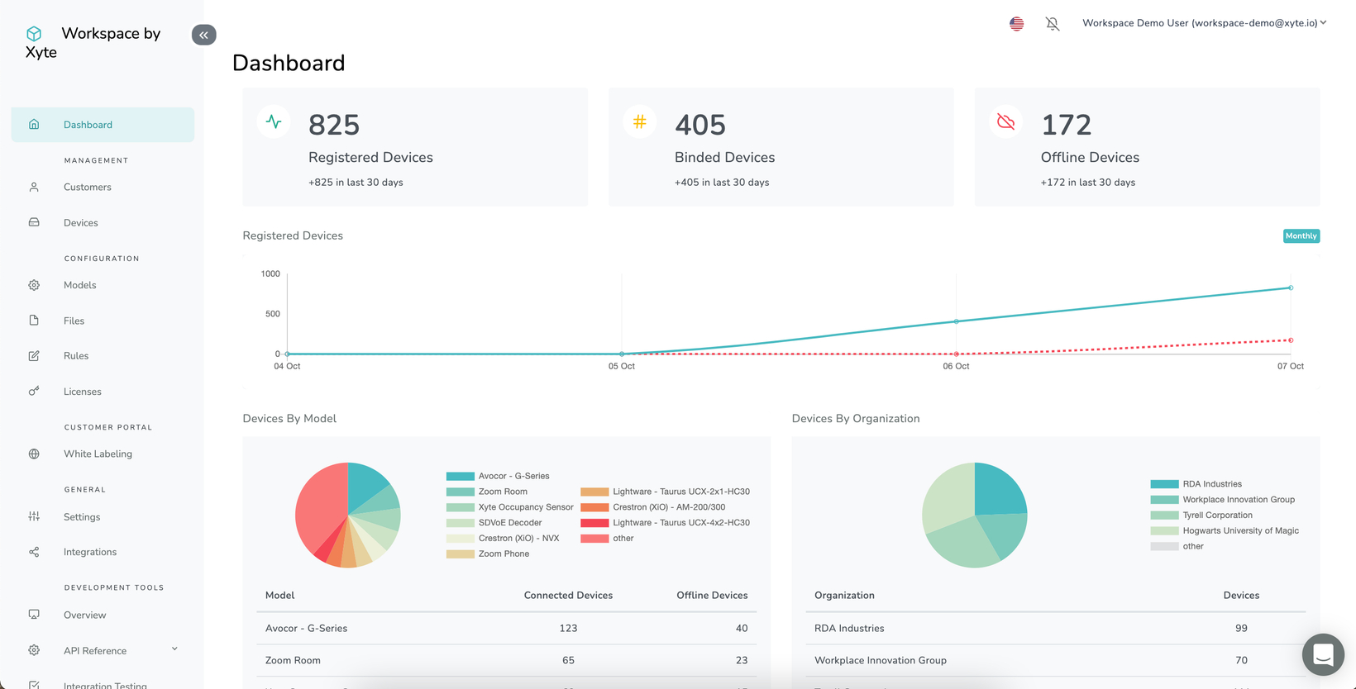Click the Models gear icon
This screenshot has height=689, width=1356.
34,285
